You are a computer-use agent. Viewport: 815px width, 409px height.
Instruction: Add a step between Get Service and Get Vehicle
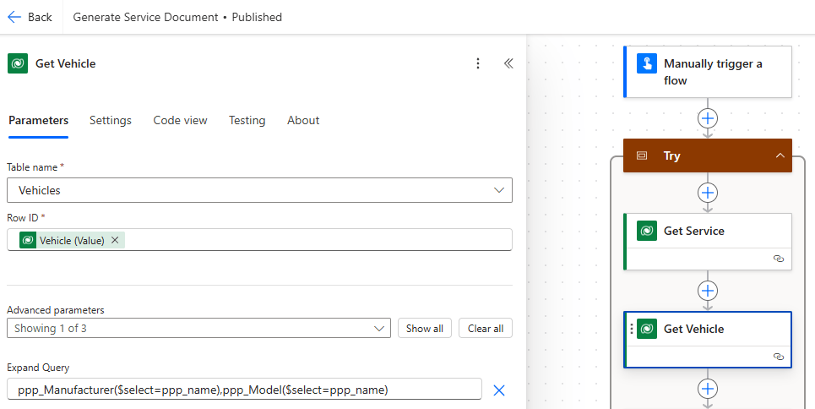(708, 291)
